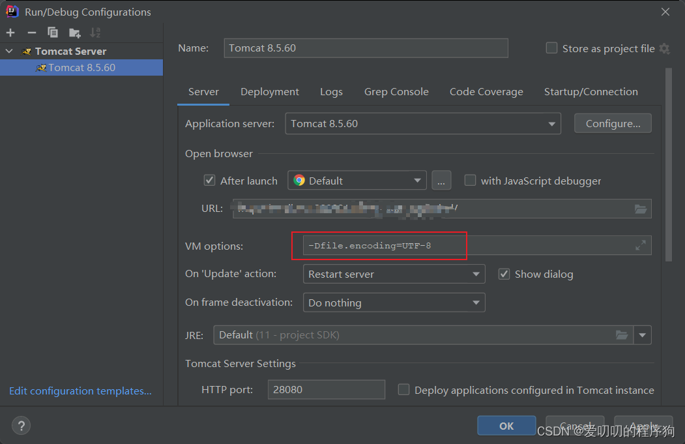The width and height of the screenshot is (685, 444).
Task: Open the On frame deactivation dropdown
Action: click(x=394, y=303)
